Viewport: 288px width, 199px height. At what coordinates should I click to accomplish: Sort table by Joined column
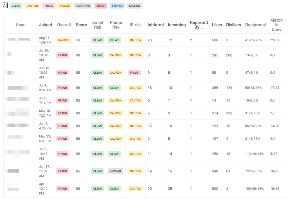click(45, 25)
